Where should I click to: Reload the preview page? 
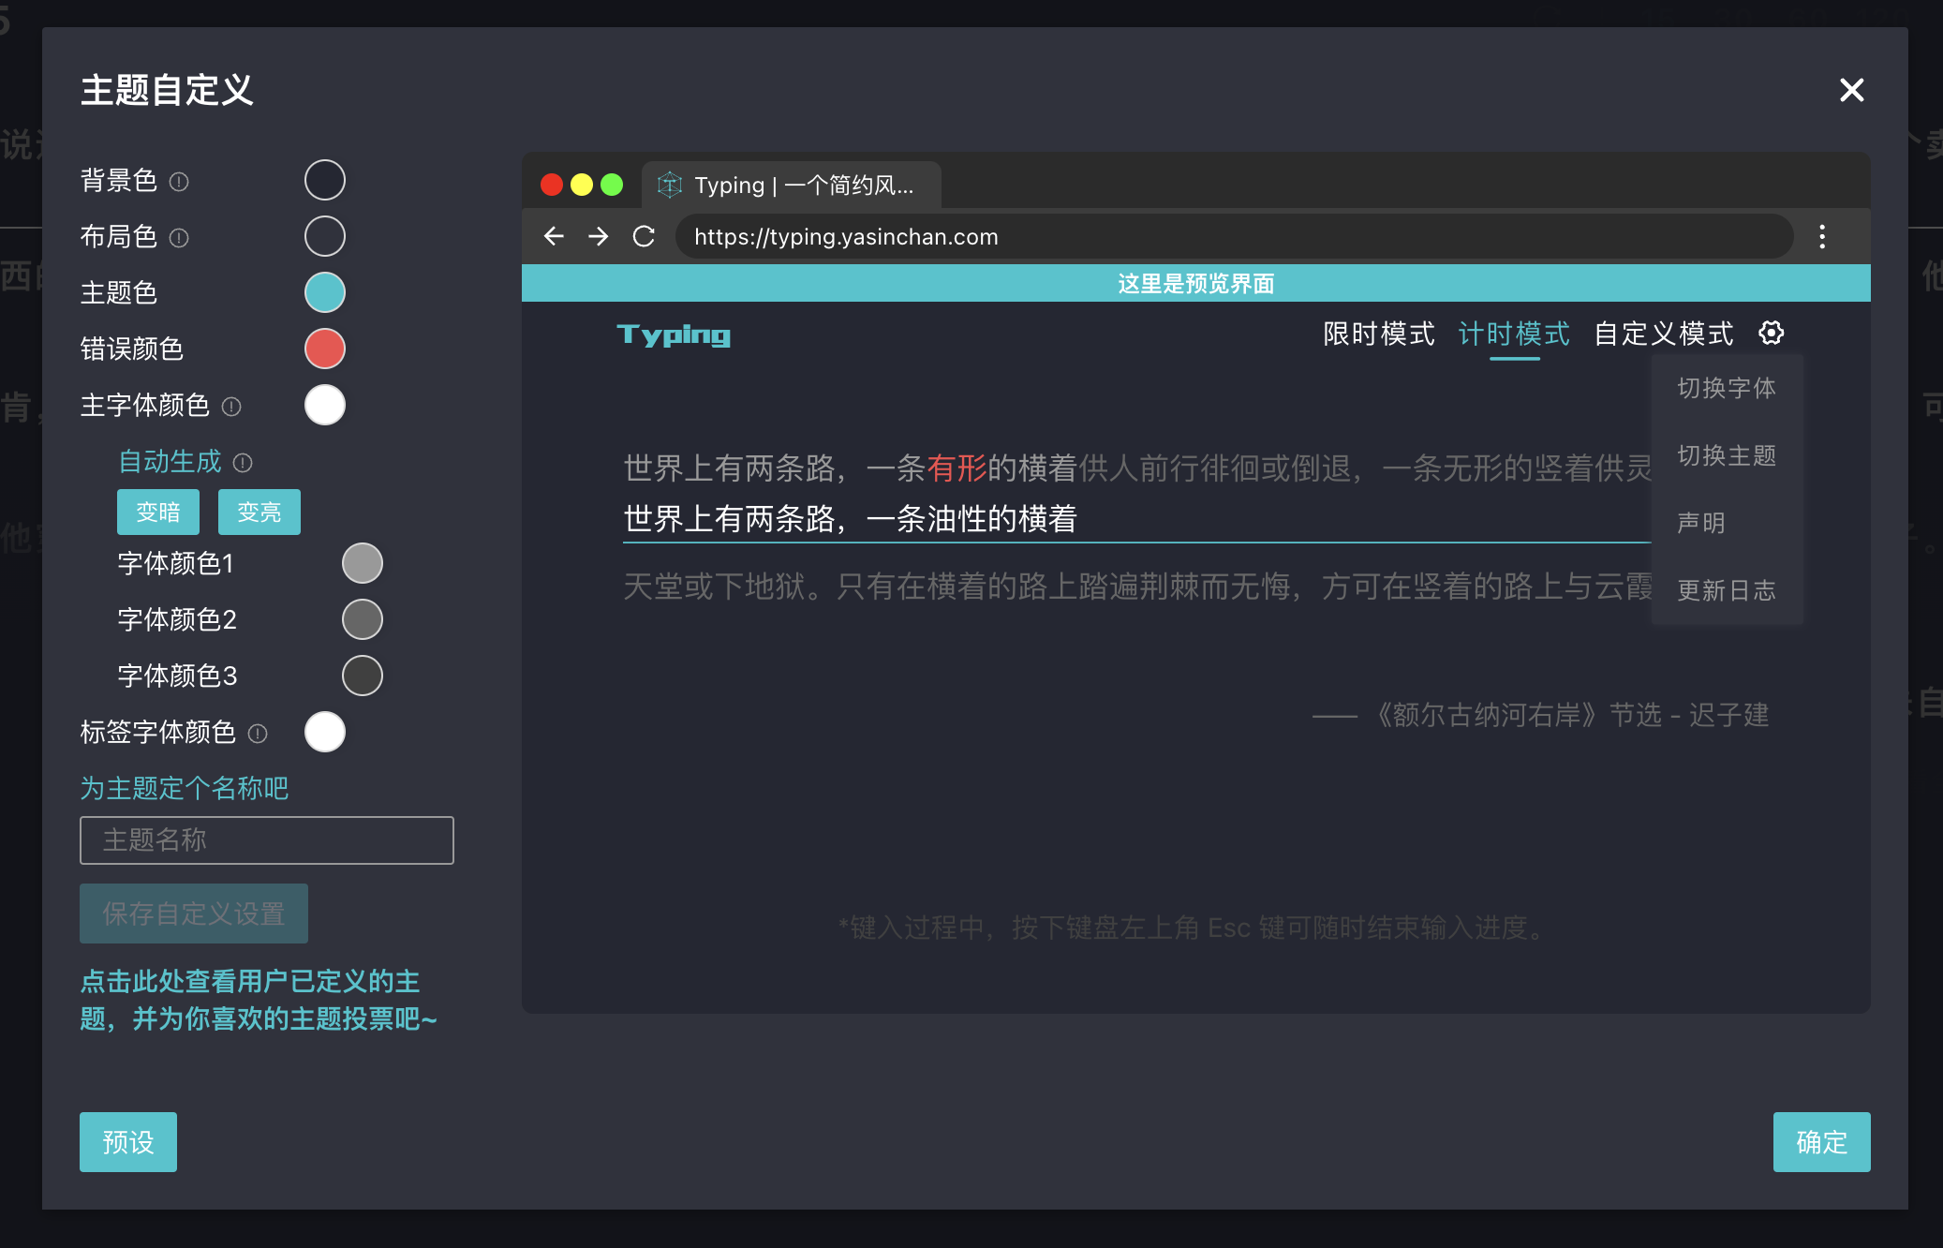point(644,236)
